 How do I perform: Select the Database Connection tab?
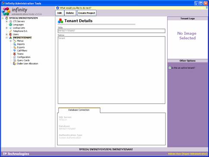pyautogui.click(x=79, y=110)
